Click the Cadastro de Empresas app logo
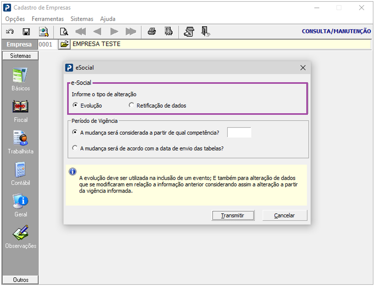 (x=7, y=8)
